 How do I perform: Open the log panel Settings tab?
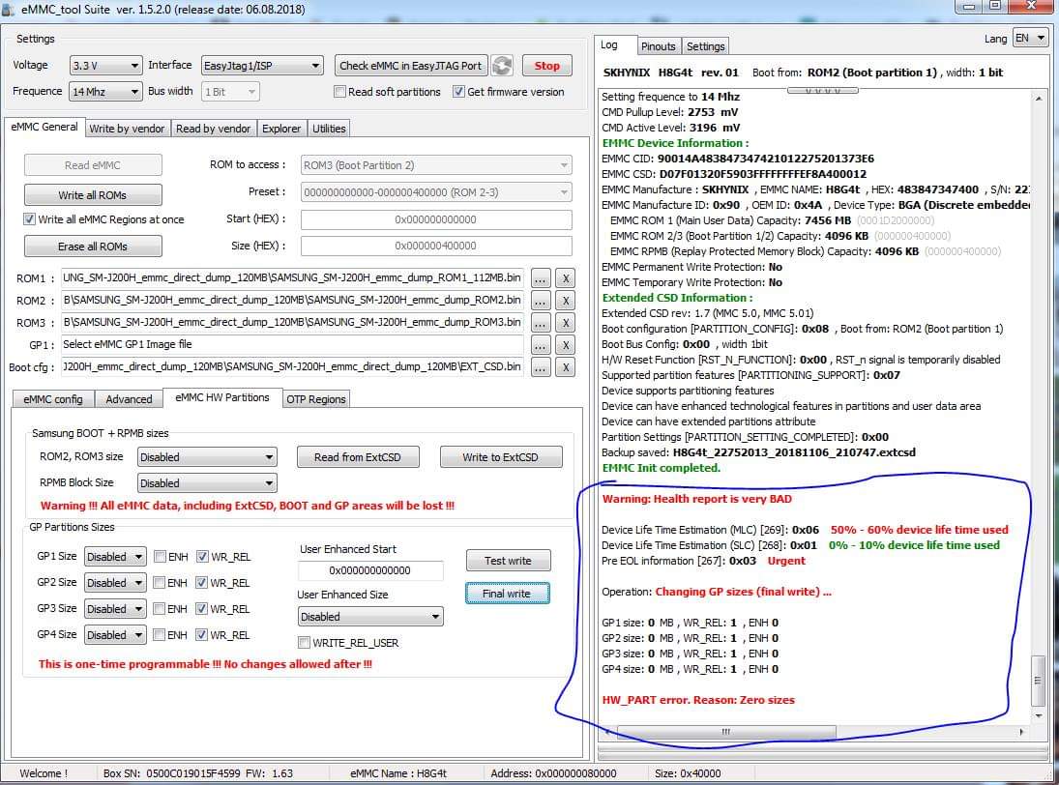705,46
